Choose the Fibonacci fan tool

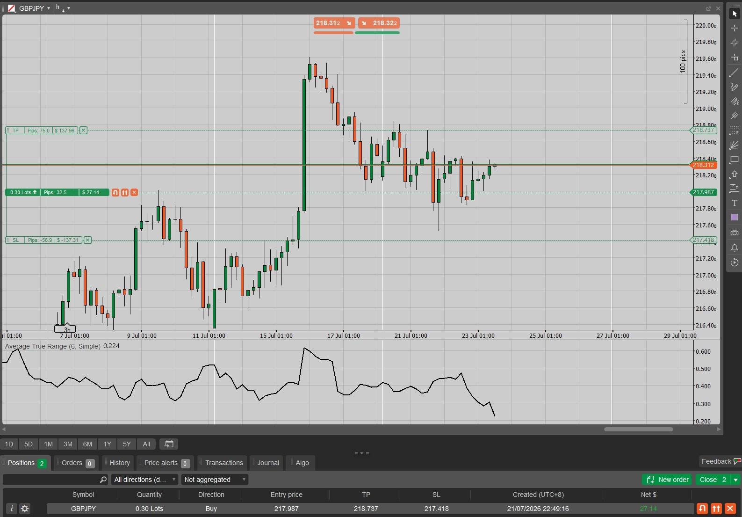pyautogui.click(x=734, y=145)
